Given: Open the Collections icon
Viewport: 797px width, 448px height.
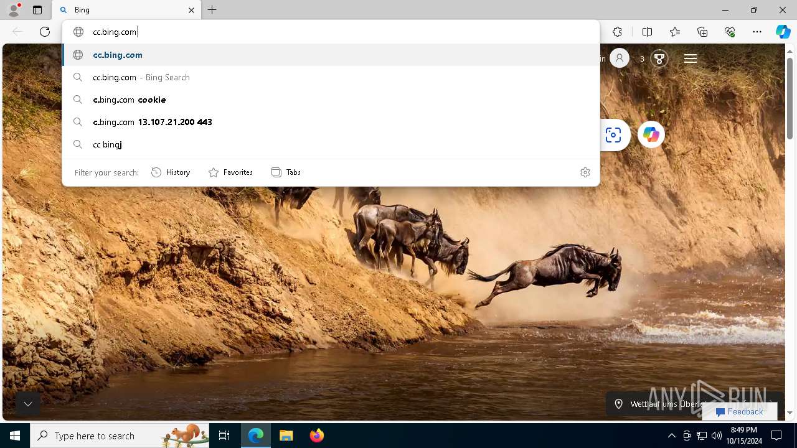Looking at the screenshot, I should coord(702,32).
